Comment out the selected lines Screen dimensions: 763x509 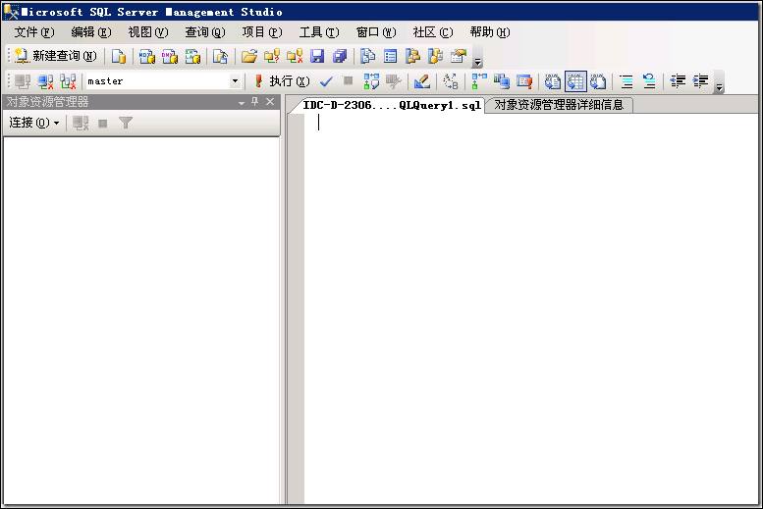tap(627, 81)
